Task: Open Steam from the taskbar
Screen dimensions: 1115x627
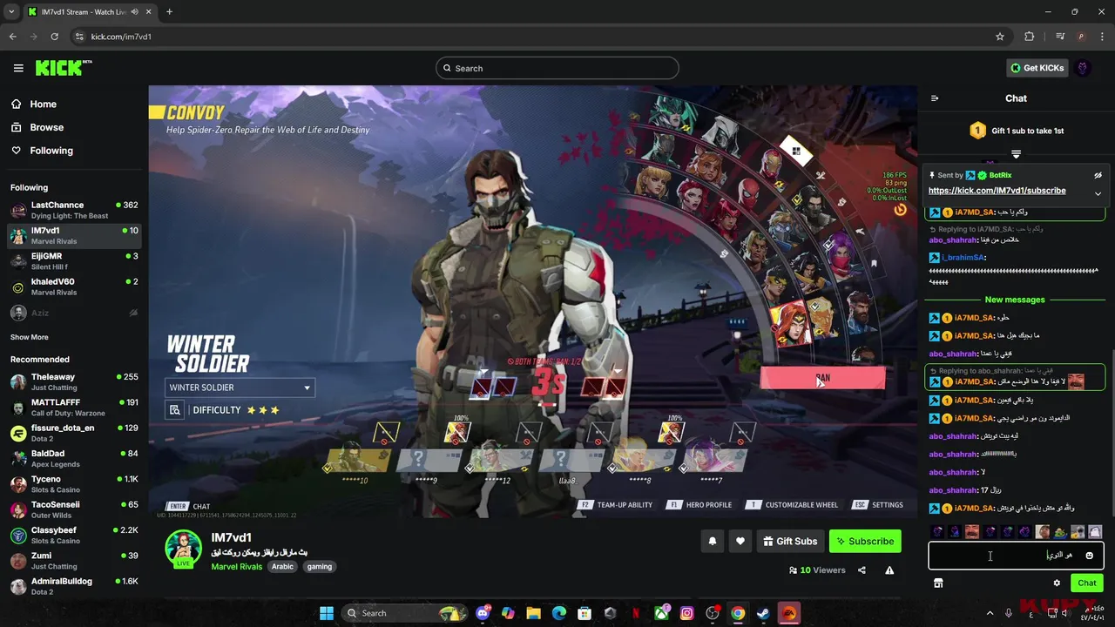Action: pos(763,613)
